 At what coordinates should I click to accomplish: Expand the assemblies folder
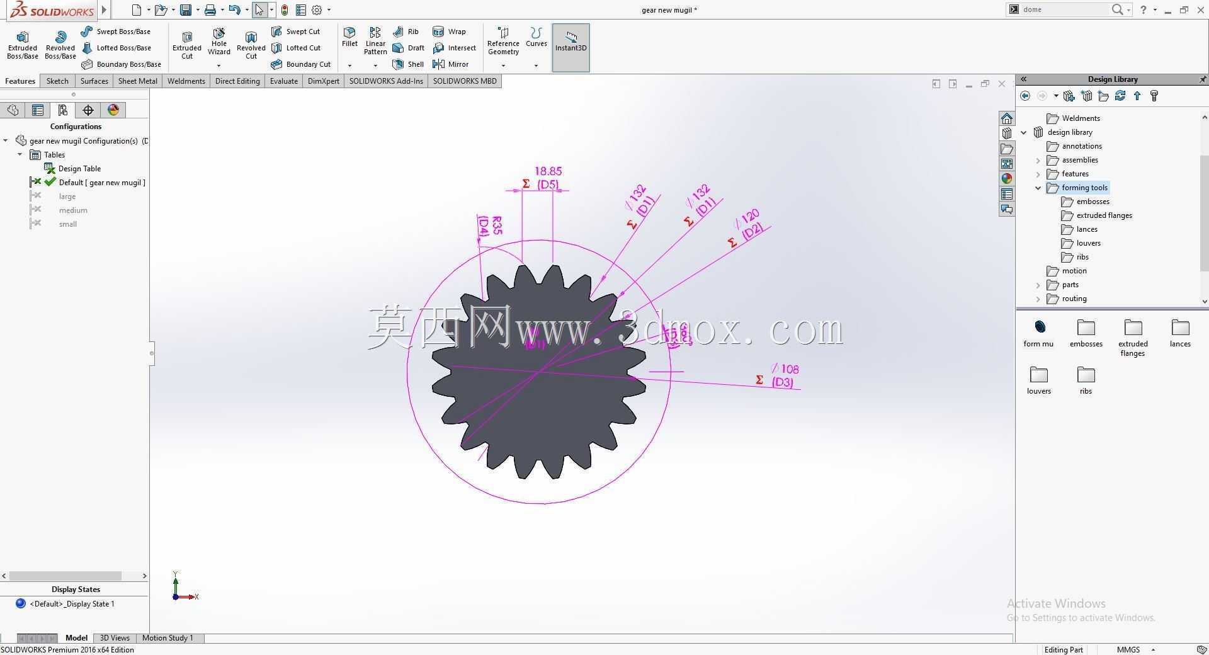pyautogui.click(x=1038, y=160)
